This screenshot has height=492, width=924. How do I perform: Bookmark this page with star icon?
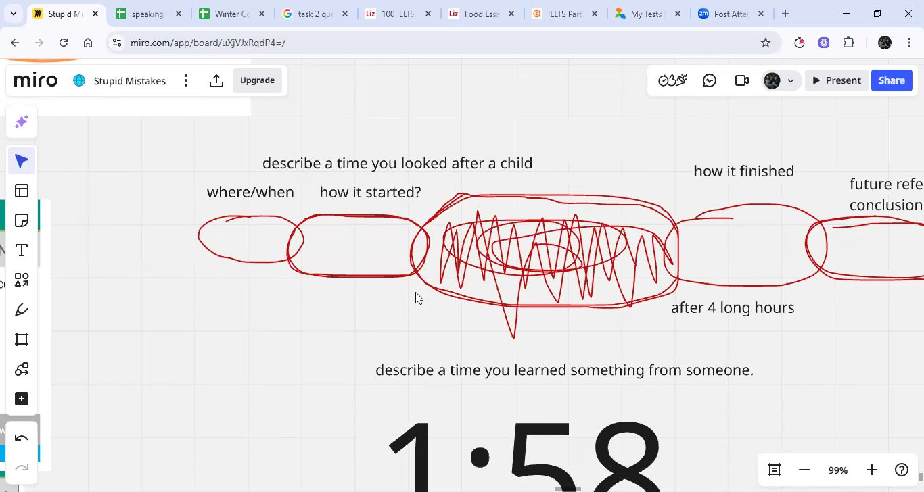(766, 43)
